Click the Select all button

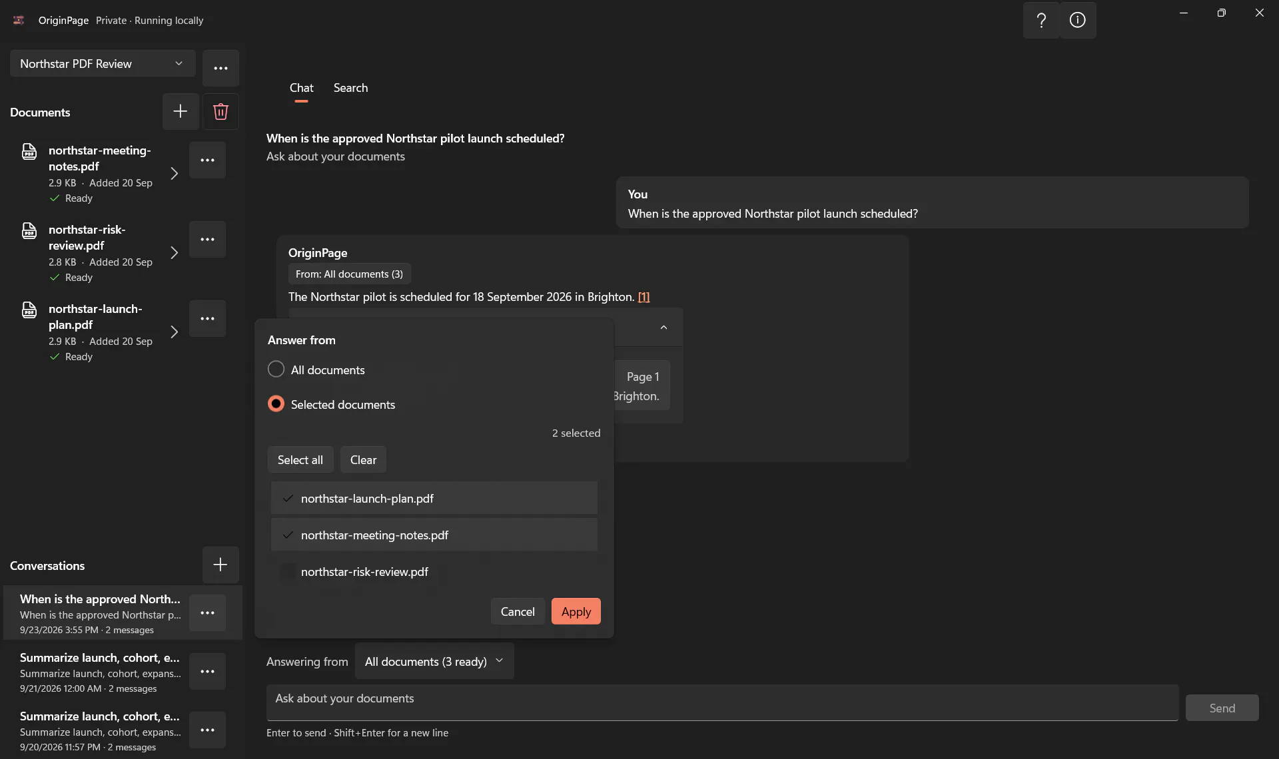300,459
